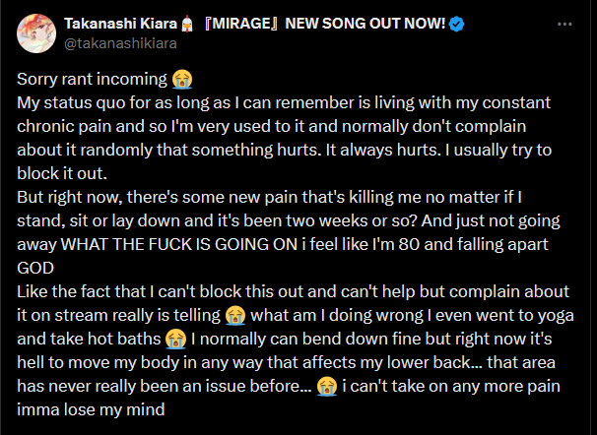Open Takanashi Kiara's profile avatar

(x=36, y=33)
